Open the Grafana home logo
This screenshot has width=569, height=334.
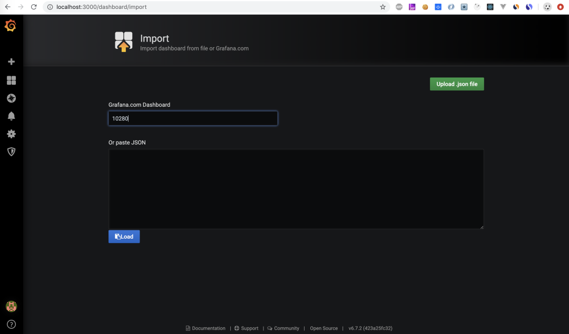tap(11, 26)
